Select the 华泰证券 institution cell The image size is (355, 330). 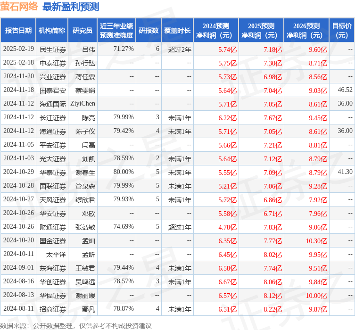pyautogui.click(x=53, y=173)
